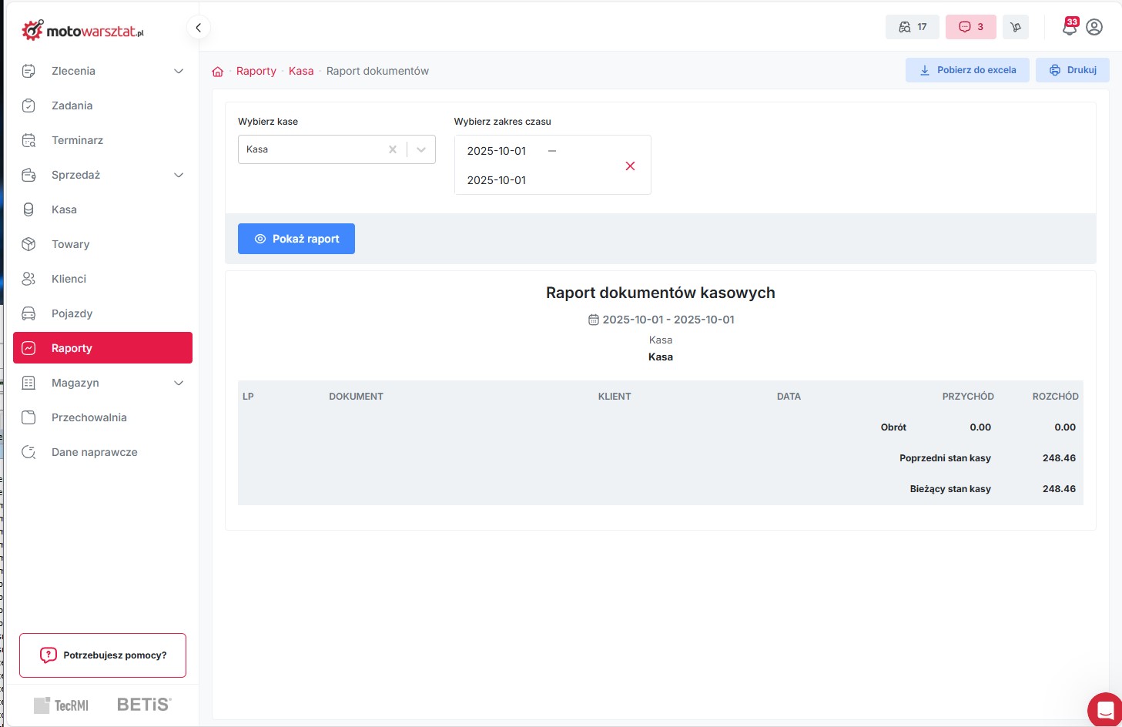Open messages counter showing 3
The height and width of the screenshot is (727, 1122).
coord(970,27)
